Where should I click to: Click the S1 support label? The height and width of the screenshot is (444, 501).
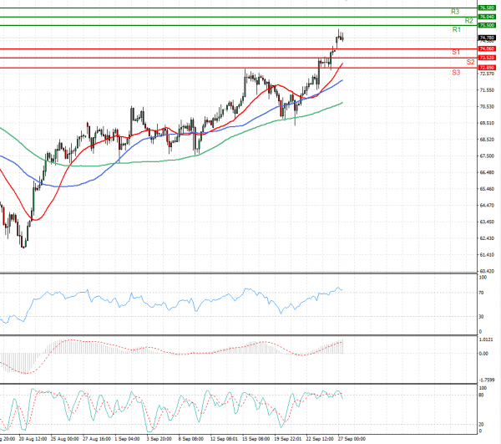coord(456,52)
